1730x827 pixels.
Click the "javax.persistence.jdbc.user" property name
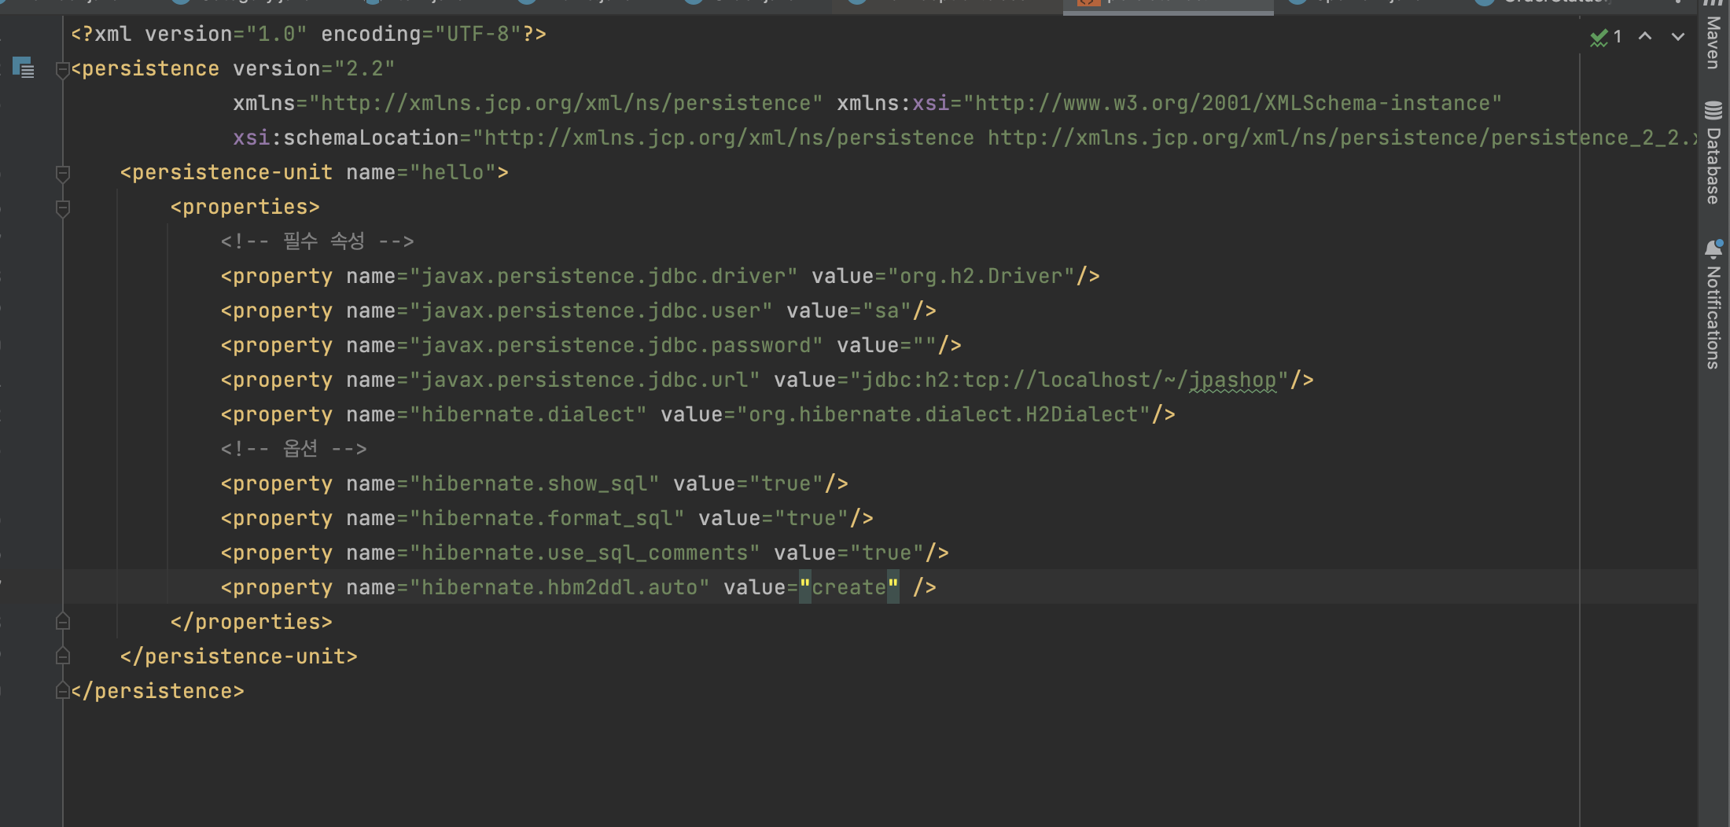(591, 311)
